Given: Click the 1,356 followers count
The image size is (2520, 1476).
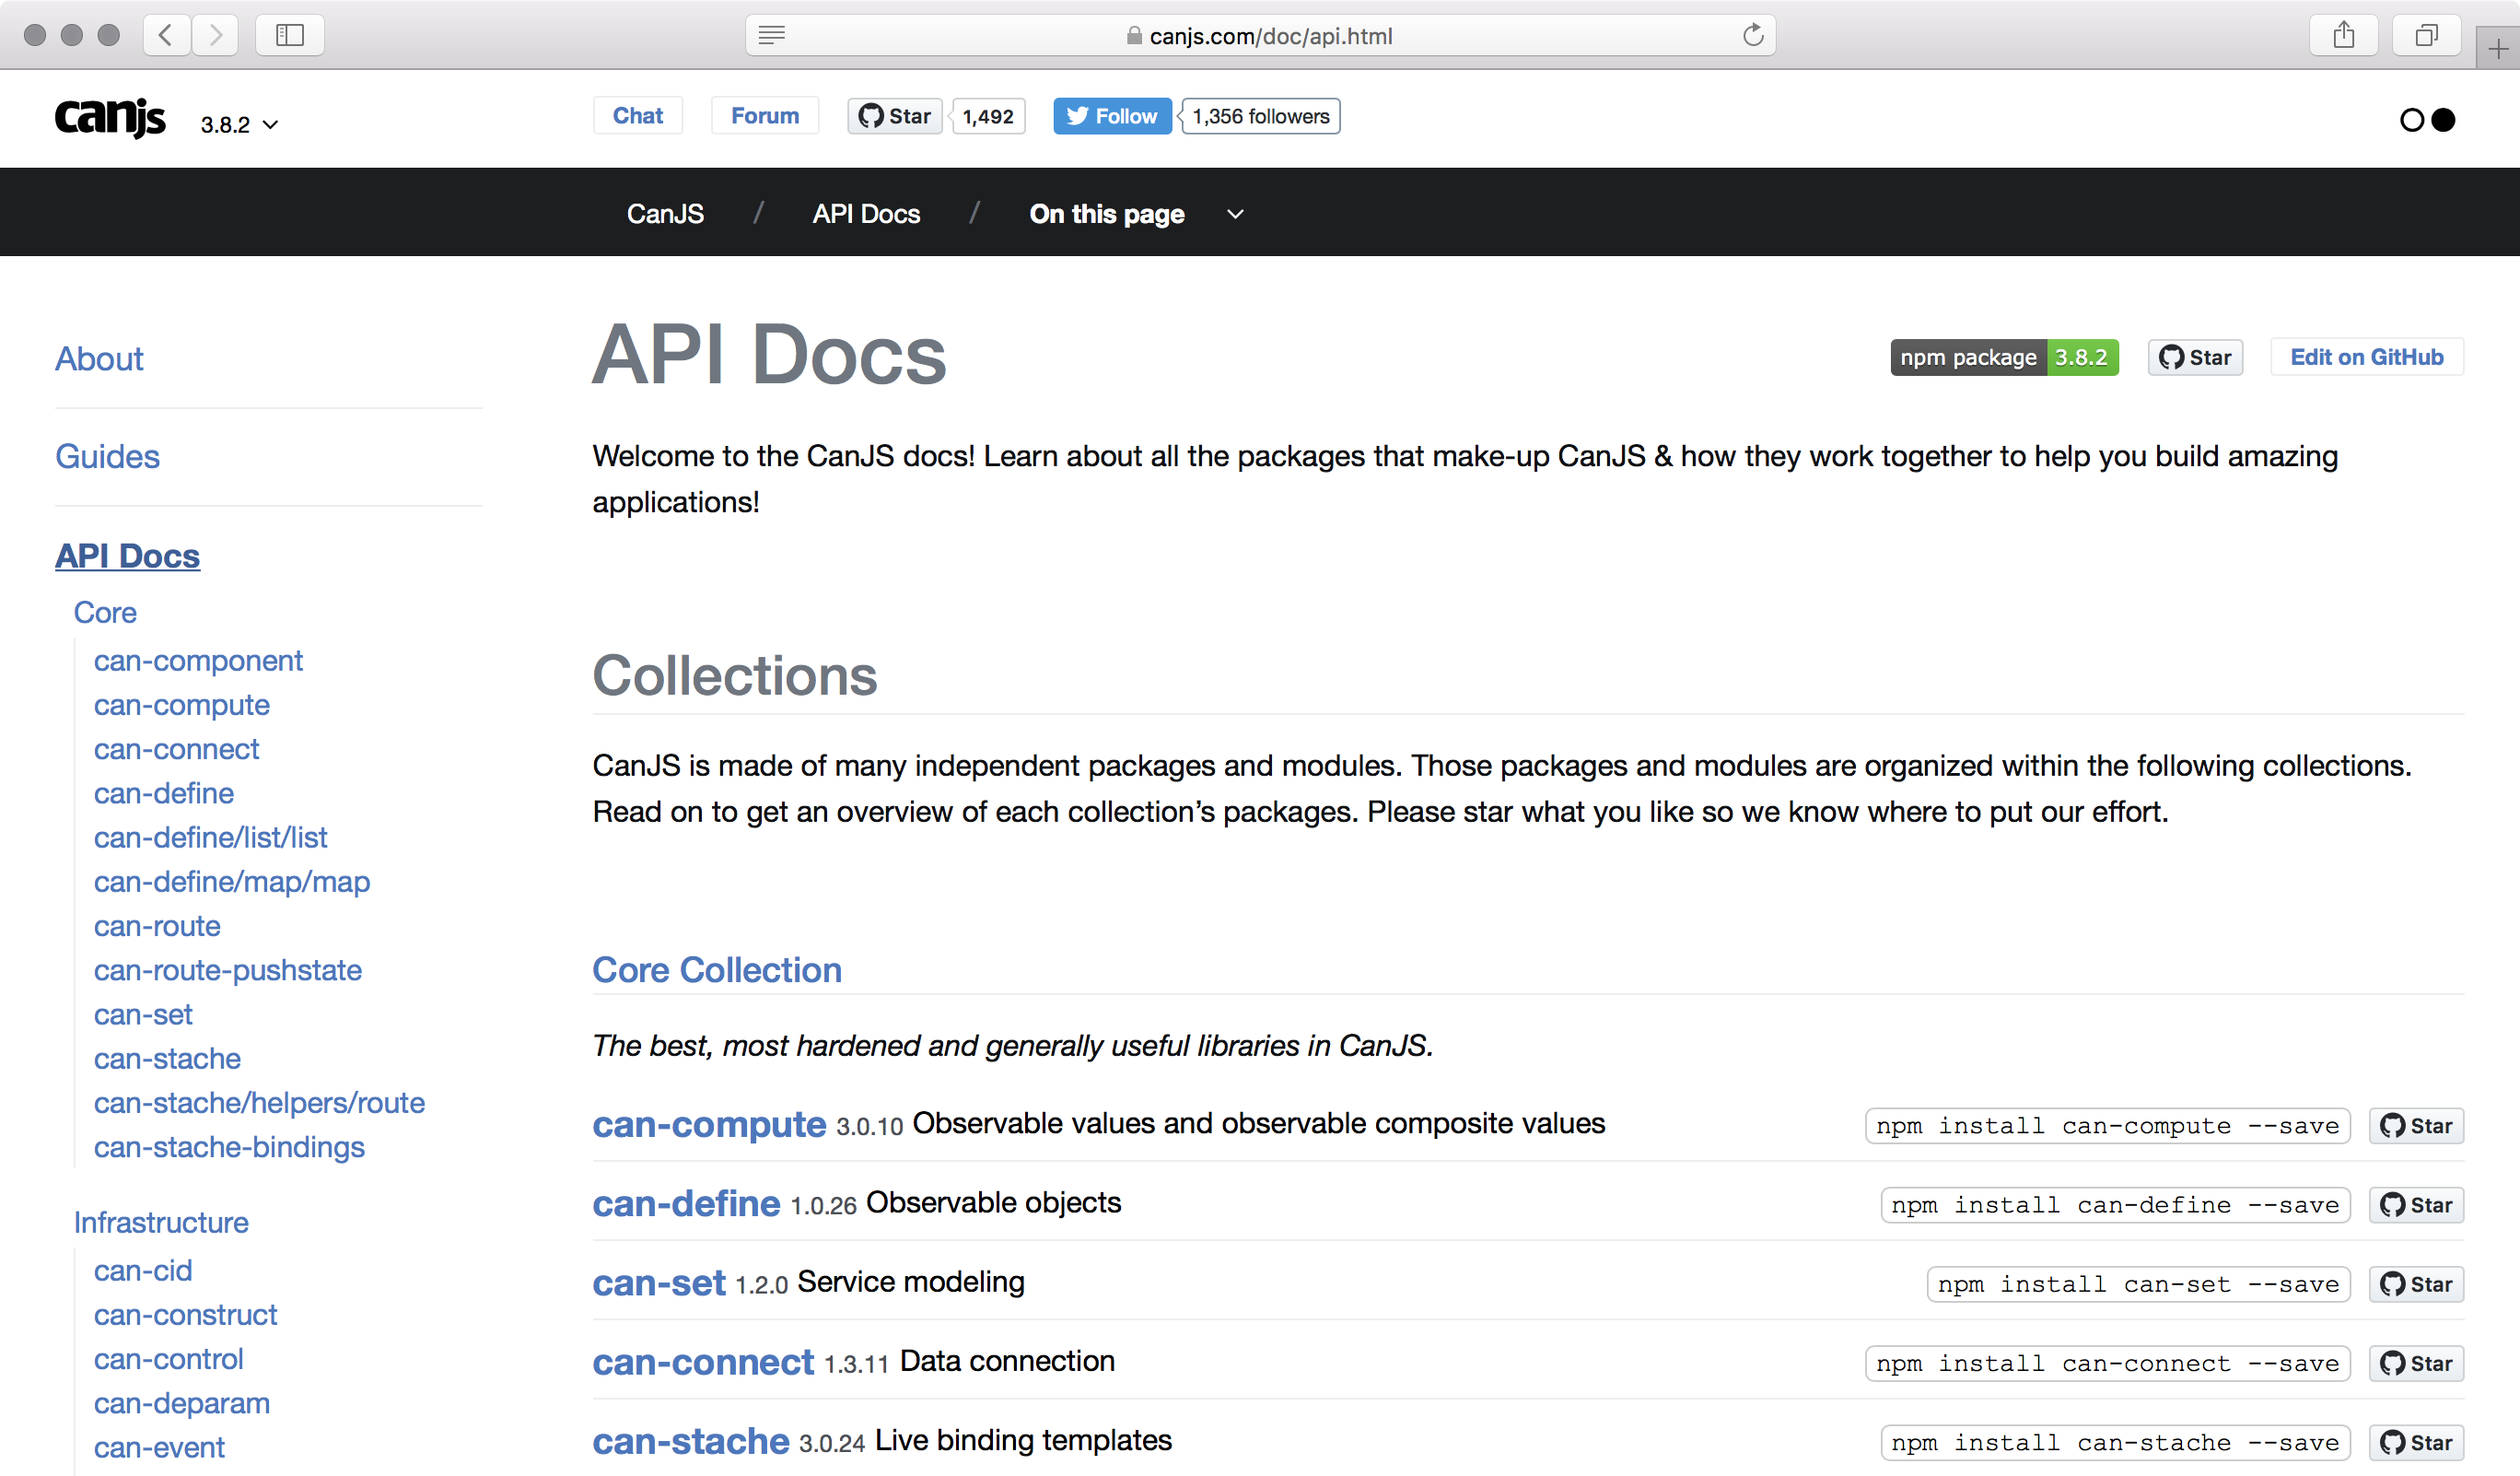Looking at the screenshot, I should click(x=1260, y=116).
